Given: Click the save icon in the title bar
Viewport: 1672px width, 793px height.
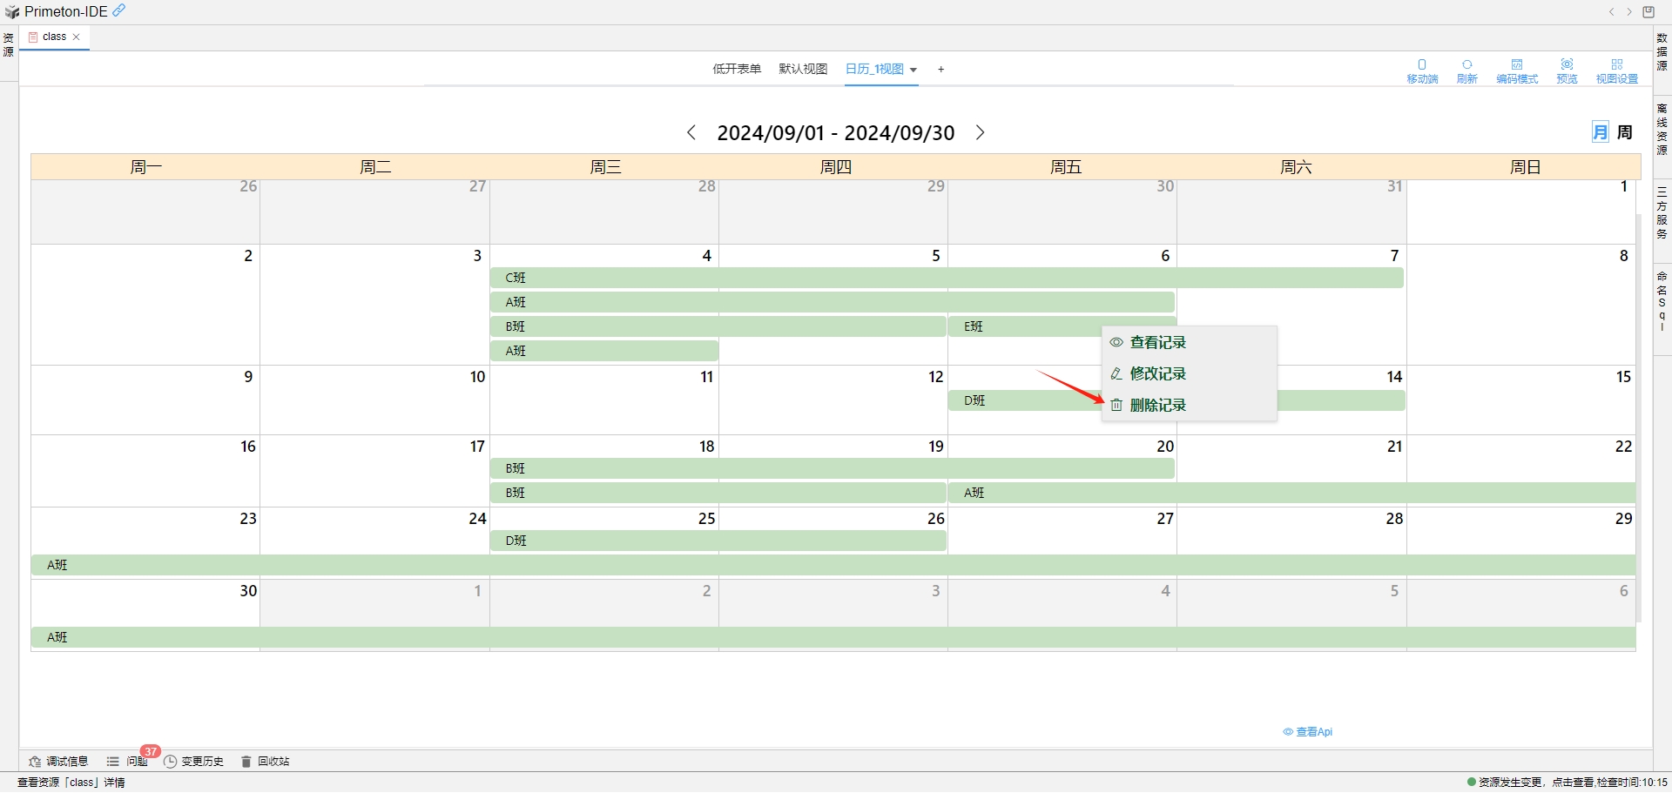Looking at the screenshot, I should click(x=1648, y=11).
